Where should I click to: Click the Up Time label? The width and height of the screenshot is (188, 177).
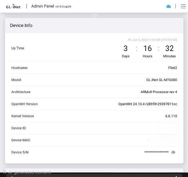click(x=18, y=48)
